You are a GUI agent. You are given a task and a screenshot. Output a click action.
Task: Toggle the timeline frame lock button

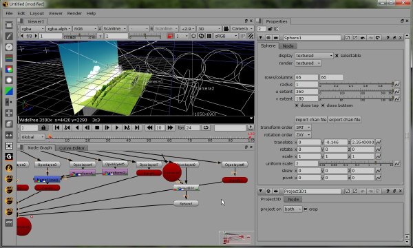click(43, 128)
